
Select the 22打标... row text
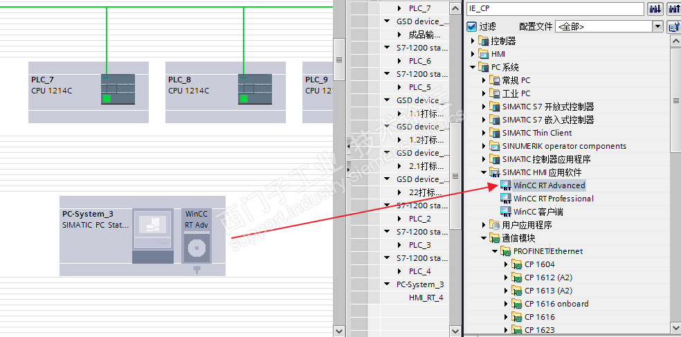pyautogui.click(x=426, y=192)
